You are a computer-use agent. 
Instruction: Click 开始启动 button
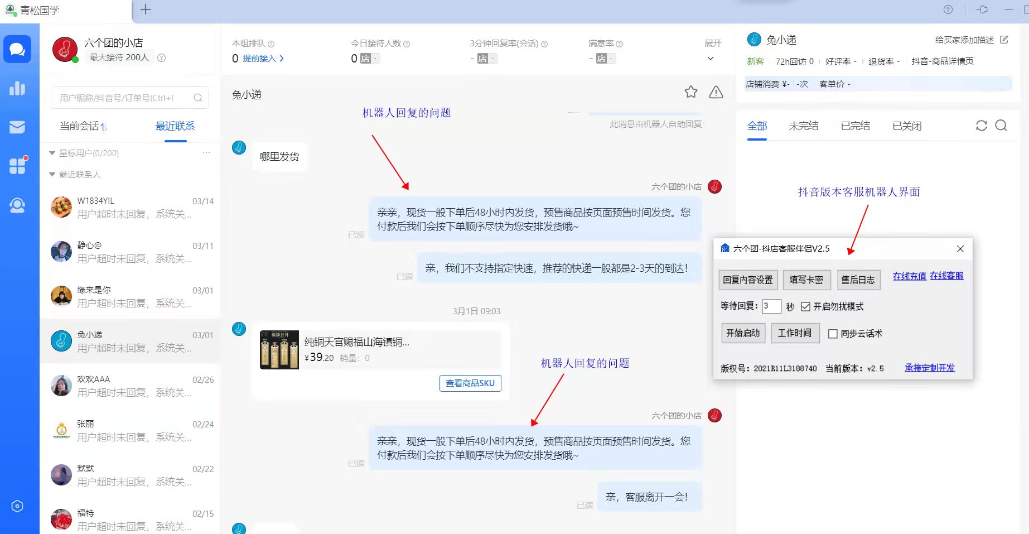743,333
